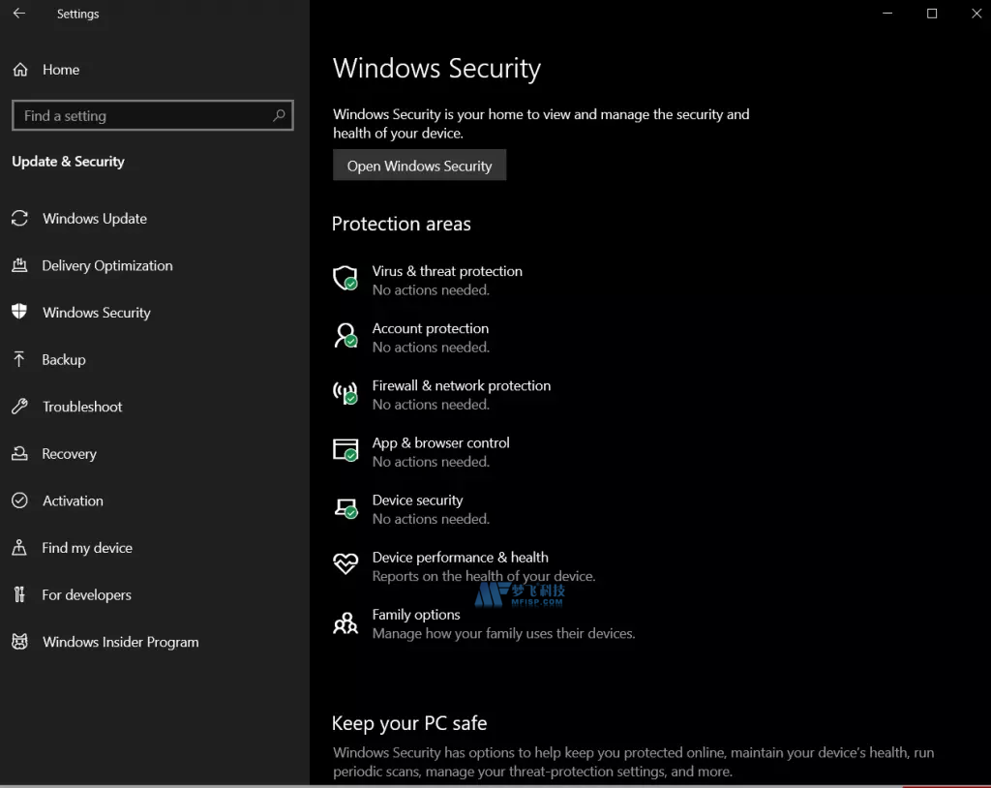This screenshot has height=788, width=991.
Task: Go to Windows Update section
Action: coord(95,218)
